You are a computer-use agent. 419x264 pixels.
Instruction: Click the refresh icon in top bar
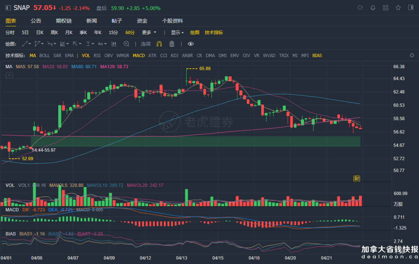pos(360,8)
